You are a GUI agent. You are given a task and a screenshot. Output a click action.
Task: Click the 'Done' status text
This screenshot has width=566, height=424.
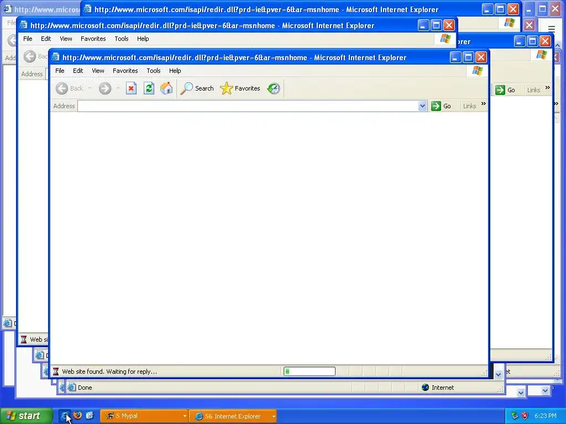point(85,388)
